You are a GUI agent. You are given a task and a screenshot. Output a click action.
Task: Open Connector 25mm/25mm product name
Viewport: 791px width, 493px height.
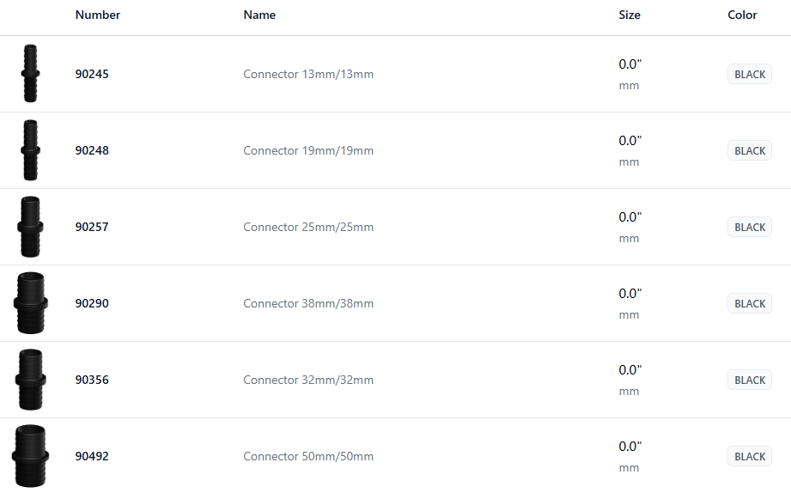pyautogui.click(x=308, y=228)
